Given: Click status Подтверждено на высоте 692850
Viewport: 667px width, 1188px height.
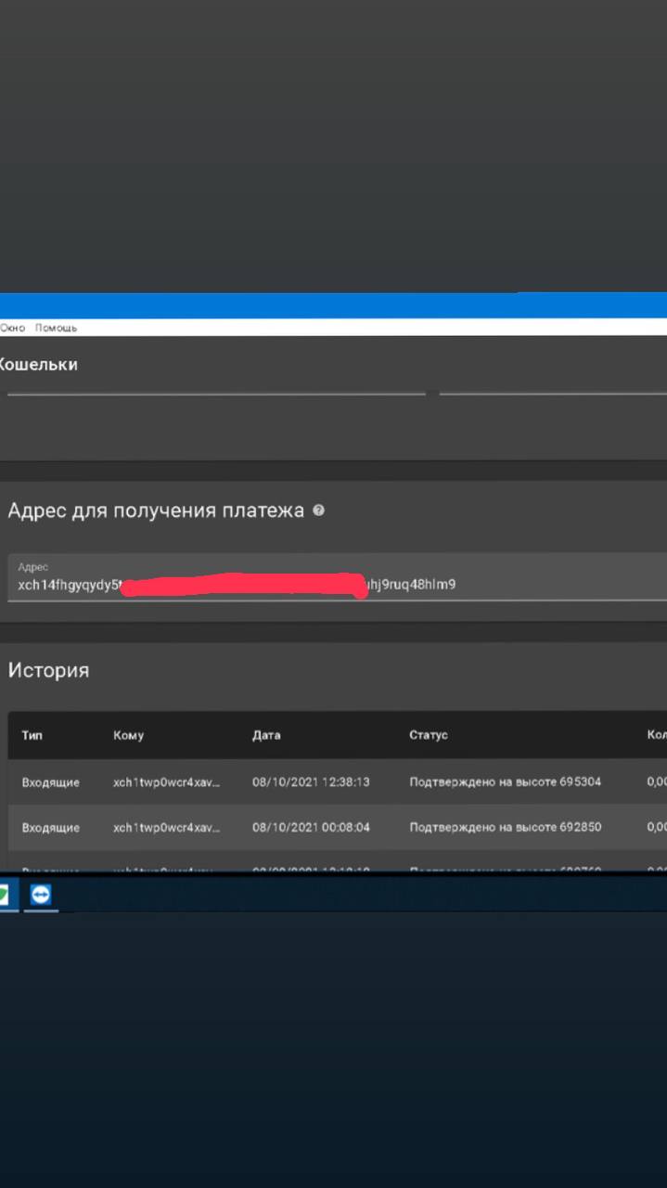Looking at the screenshot, I should pos(505,827).
